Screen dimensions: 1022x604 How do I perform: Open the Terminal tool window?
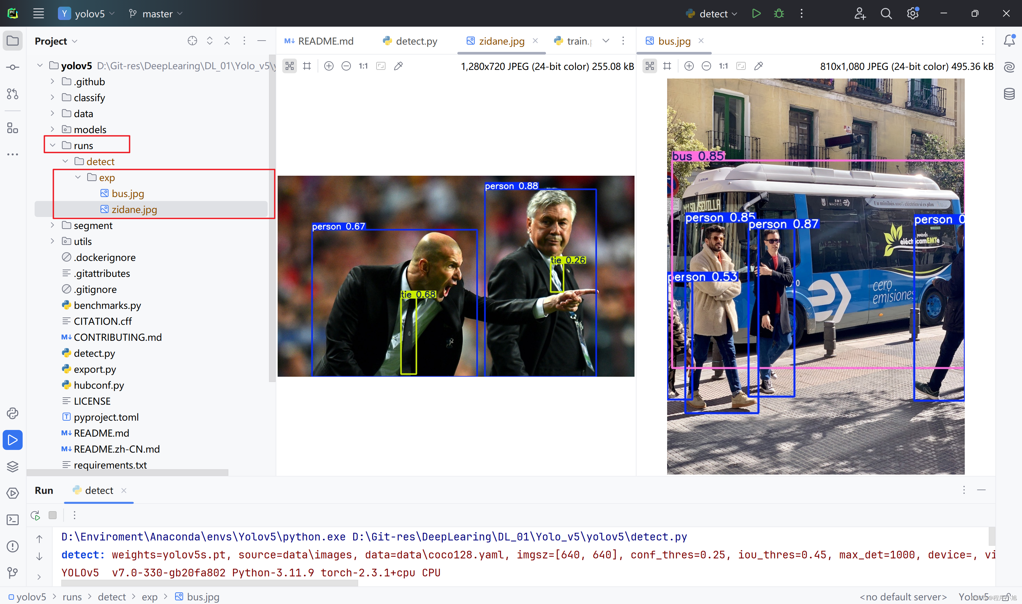[x=13, y=520]
